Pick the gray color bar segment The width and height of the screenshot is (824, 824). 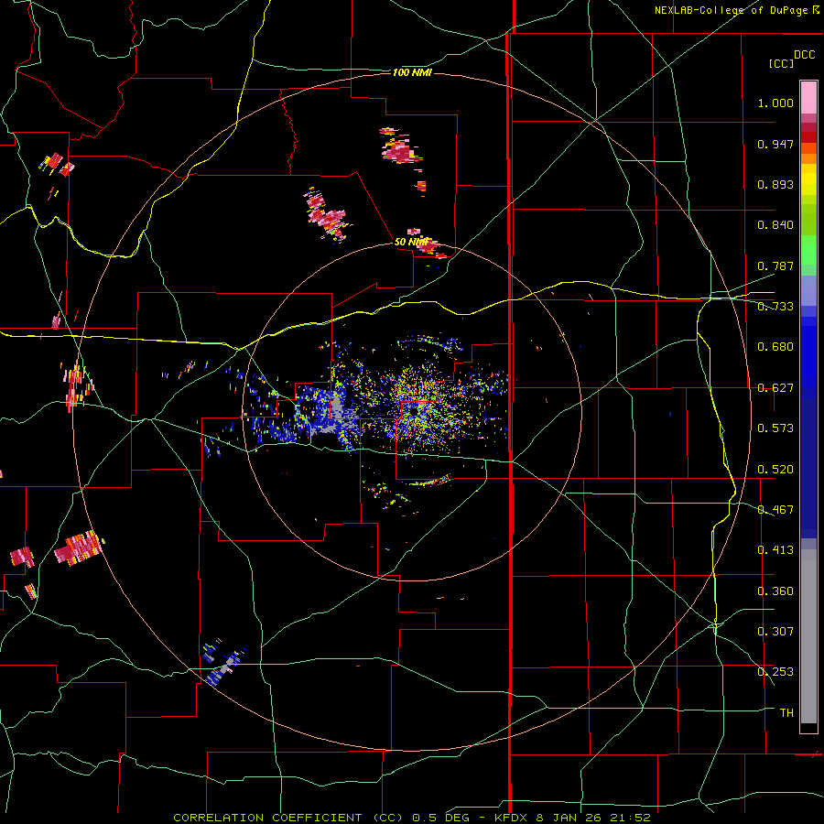[x=808, y=636]
